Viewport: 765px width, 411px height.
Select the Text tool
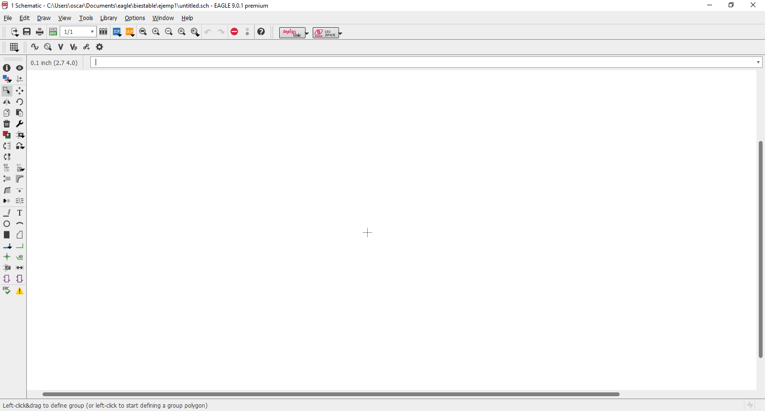click(20, 213)
